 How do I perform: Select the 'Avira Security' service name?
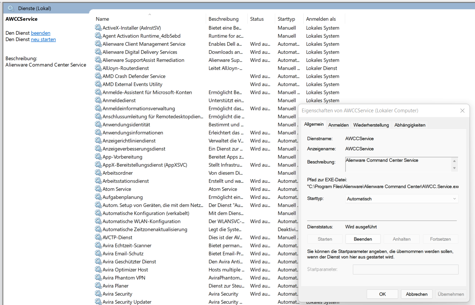click(117, 294)
